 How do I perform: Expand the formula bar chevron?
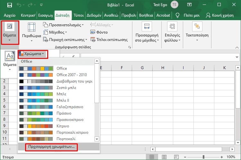click(237, 57)
